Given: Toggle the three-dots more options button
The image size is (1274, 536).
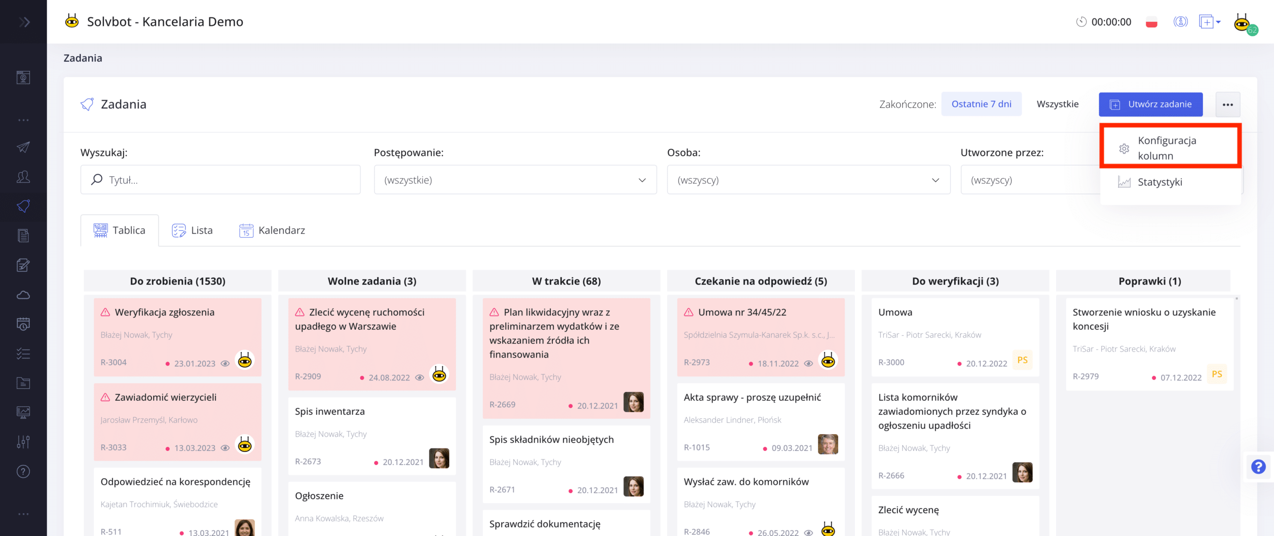Looking at the screenshot, I should coord(1228,104).
